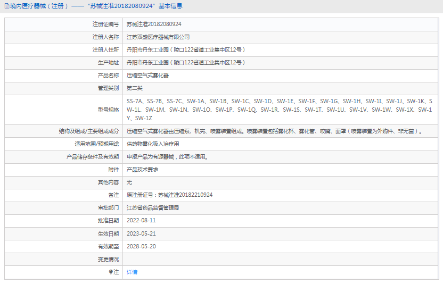This screenshot has width=443, height=284.
Task: Click the 有效期至 row label
Action: click(108, 246)
